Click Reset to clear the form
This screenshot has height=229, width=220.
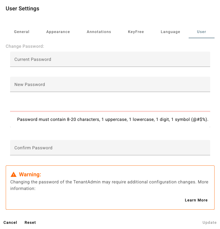[x=30, y=222]
